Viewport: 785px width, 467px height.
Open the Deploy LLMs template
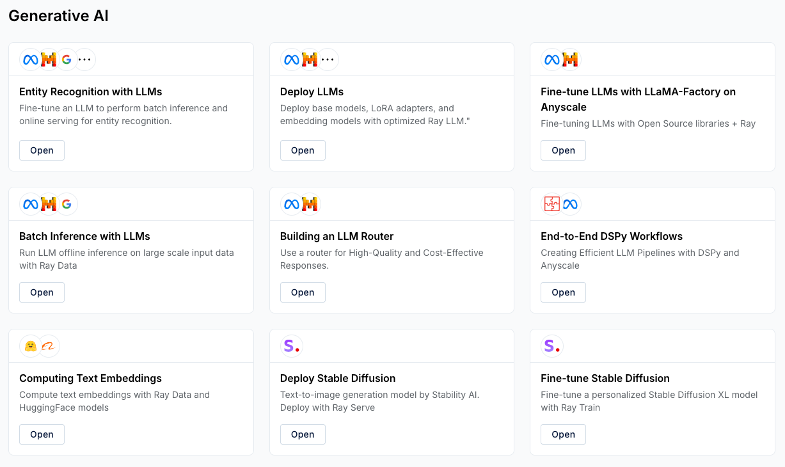303,150
